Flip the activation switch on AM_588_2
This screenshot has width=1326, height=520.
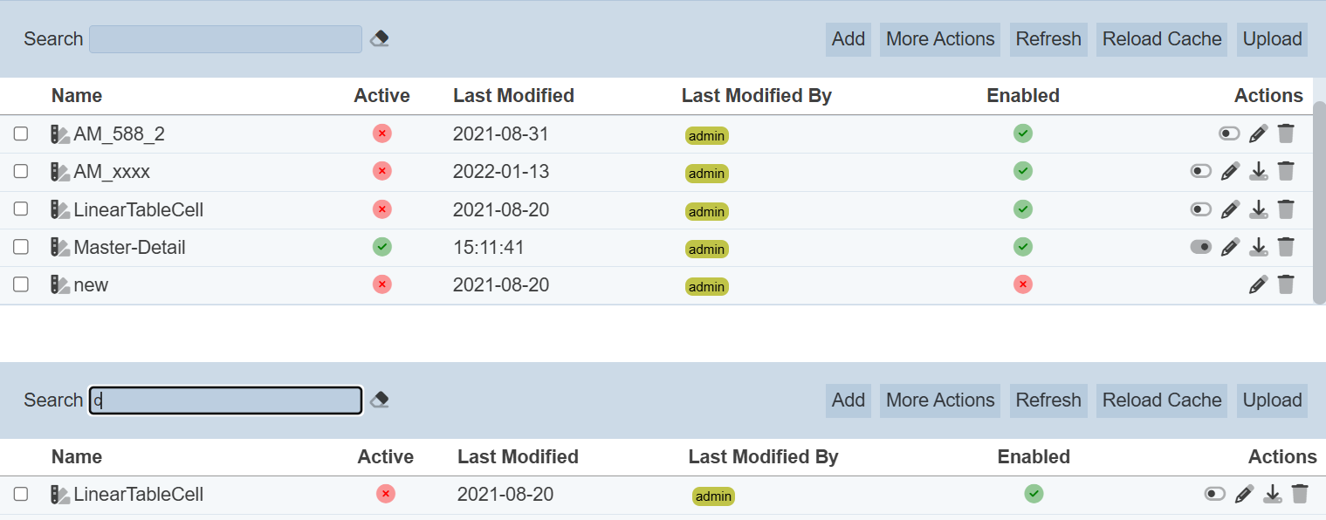click(x=1229, y=133)
